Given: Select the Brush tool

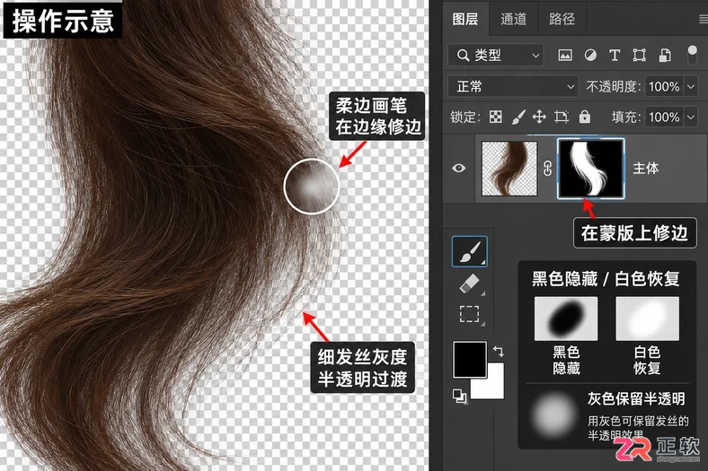Looking at the screenshot, I should (x=470, y=251).
